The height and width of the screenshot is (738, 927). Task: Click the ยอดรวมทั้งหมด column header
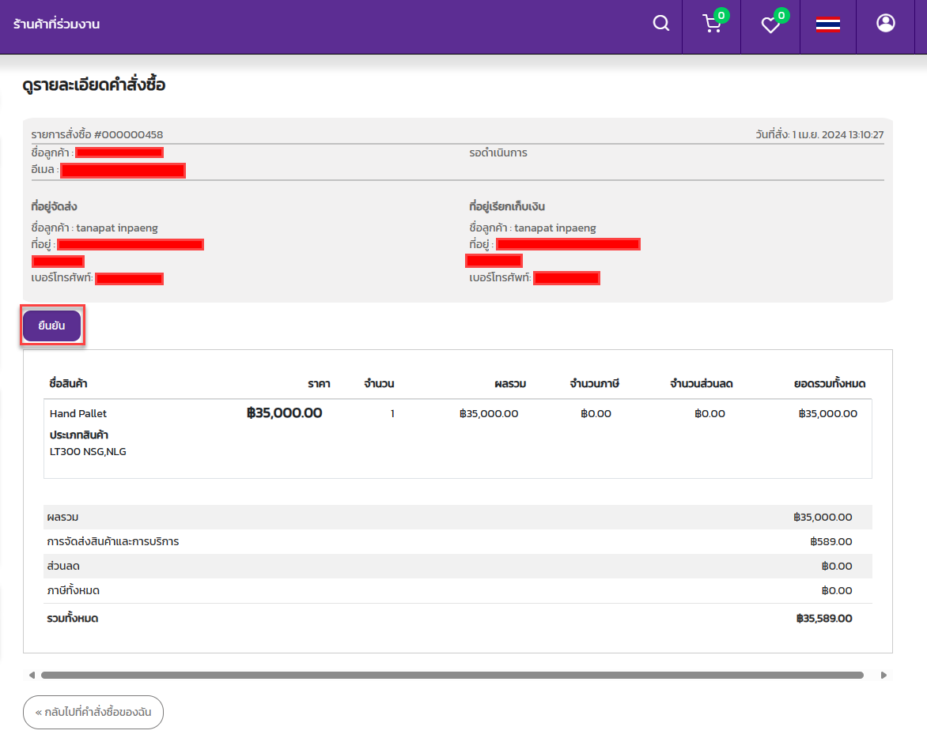tap(829, 384)
